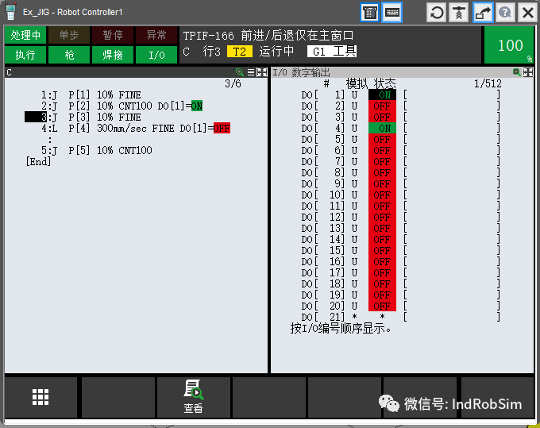Click the DO[1] simulate U cell
The image size is (540, 428).
[354, 94]
